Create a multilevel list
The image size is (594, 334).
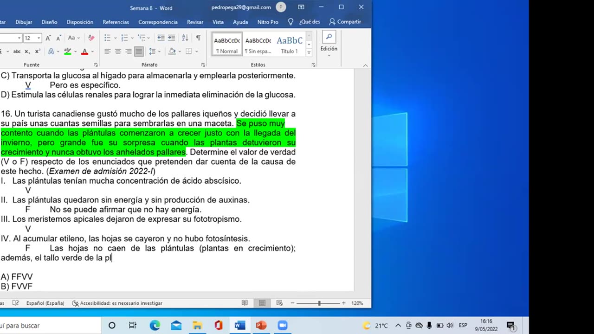point(142,38)
